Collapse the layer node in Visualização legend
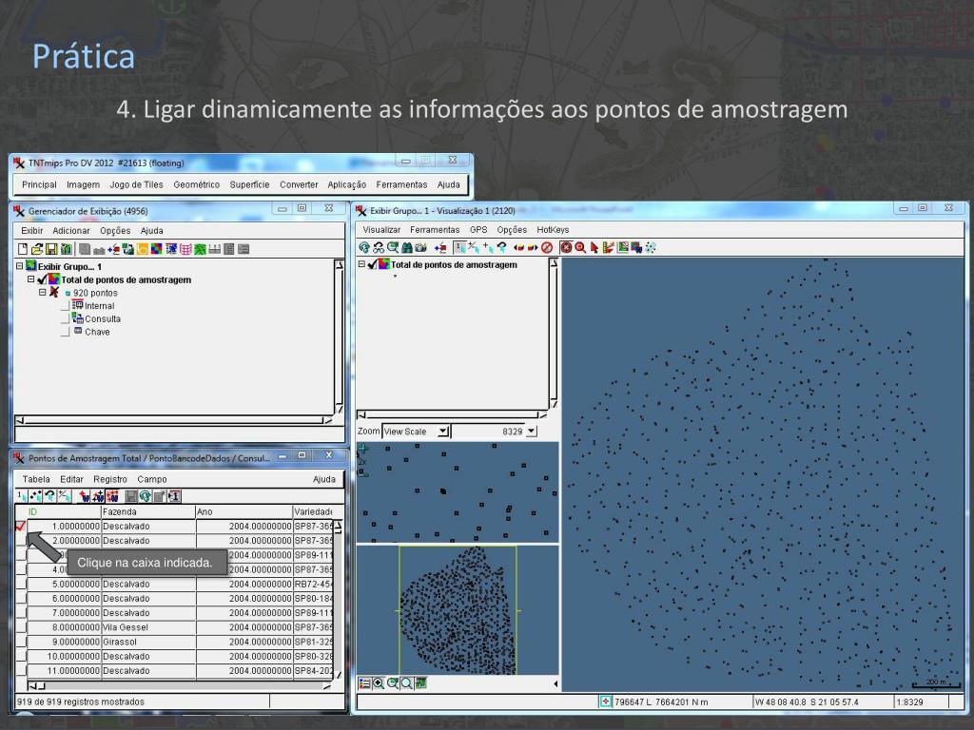 coord(361,264)
